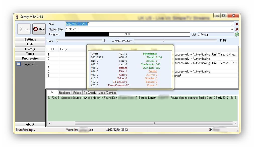This screenshot has height=147, width=254.
Task: Click the "1167/3270 (35%)" status bar entry
Action: click(x=117, y=130)
